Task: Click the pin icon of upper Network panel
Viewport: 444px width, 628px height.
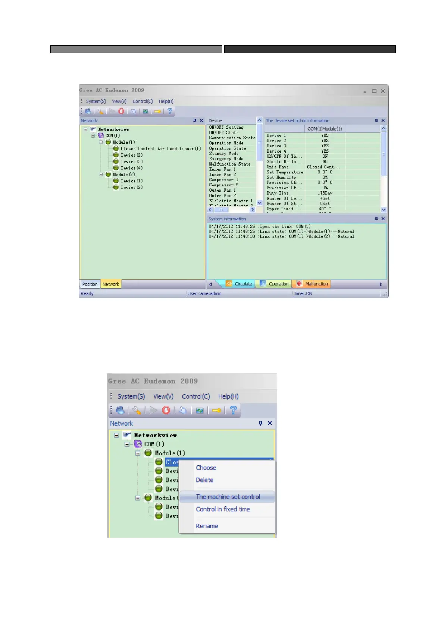Action: tap(194, 120)
